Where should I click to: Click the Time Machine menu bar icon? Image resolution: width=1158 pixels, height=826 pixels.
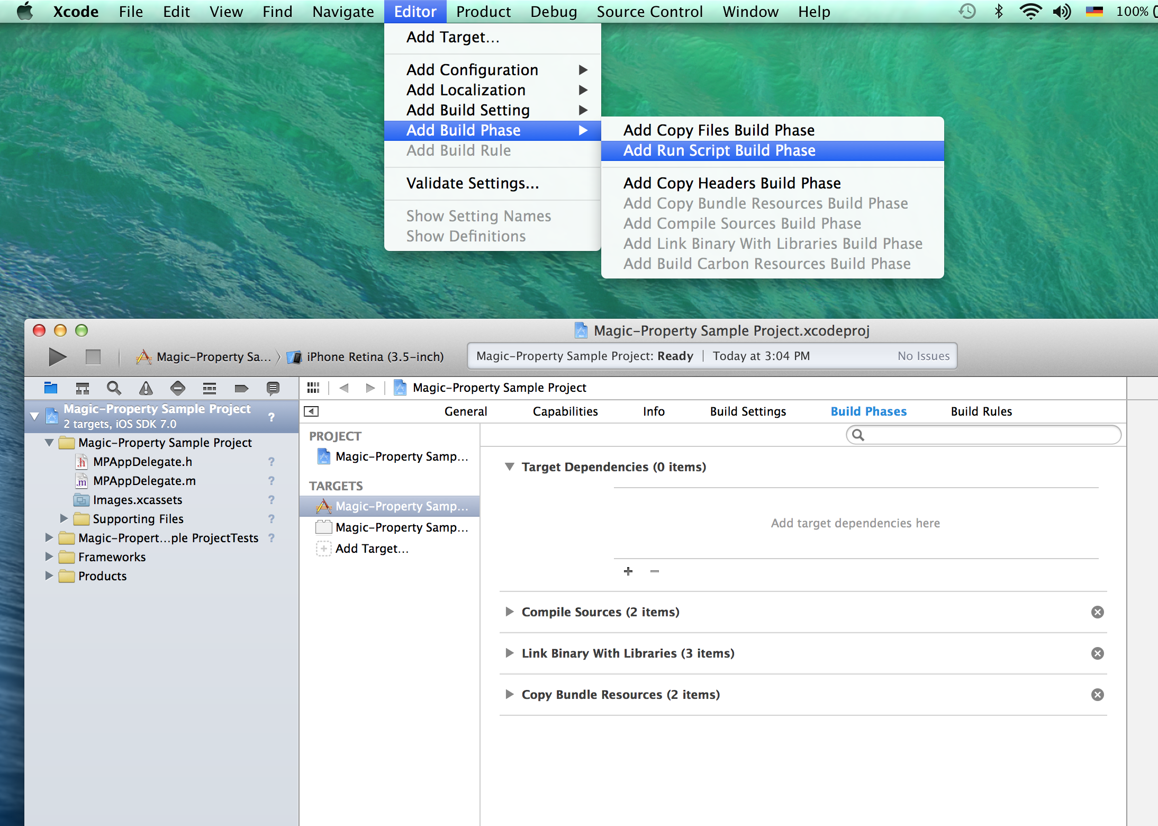pos(967,11)
